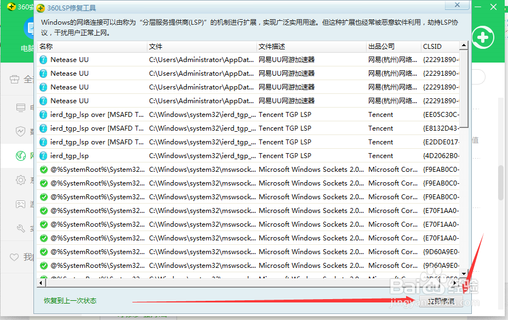The width and height of the screenshot is (508, 320).
Task: Select the CLSID cell {EE05C30C-
Action: point(441,115)
